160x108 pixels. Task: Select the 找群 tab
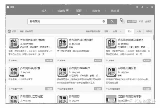[x=79, y=11]
